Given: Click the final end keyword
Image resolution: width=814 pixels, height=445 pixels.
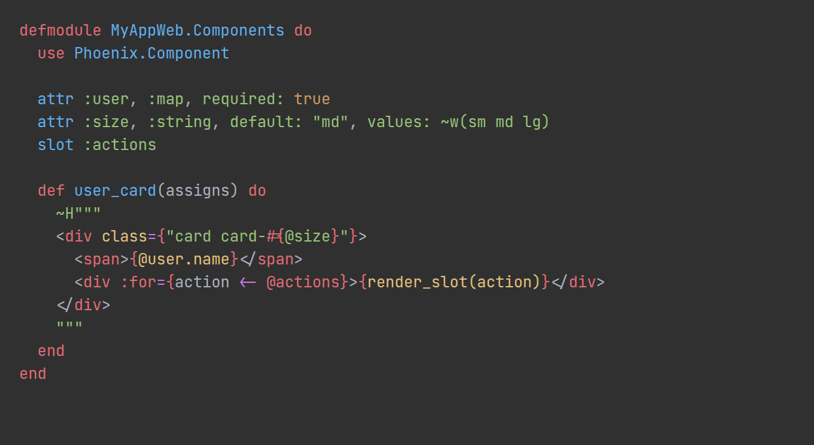Looking at the screenshot, I should tap(33, 374).
